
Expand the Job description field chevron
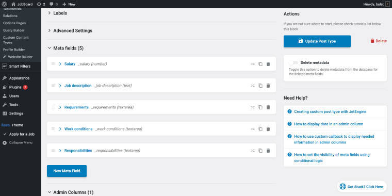(x=60, y=86)
